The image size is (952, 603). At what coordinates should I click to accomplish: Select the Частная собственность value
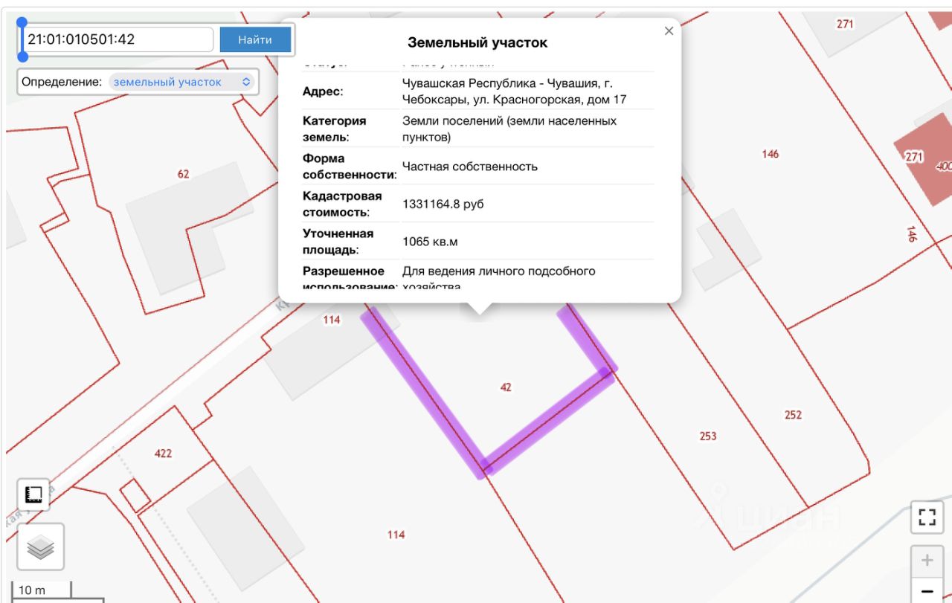(470, 167)
